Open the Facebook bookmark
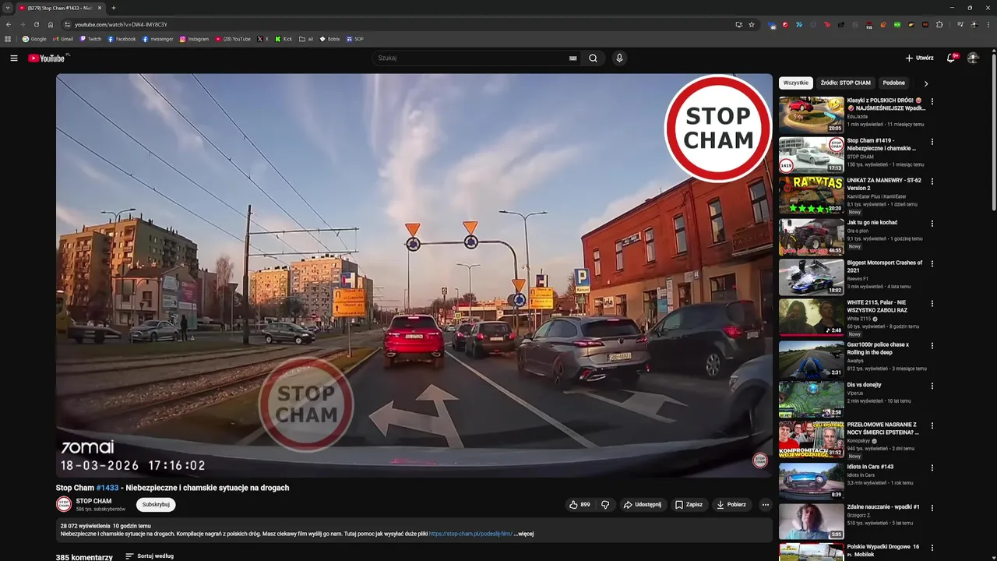997x561 pixels. coord(122,39)
